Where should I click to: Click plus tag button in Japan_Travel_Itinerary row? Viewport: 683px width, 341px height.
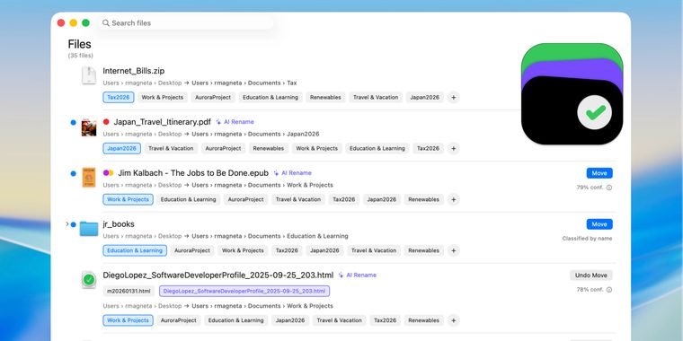tap(454, 148)
